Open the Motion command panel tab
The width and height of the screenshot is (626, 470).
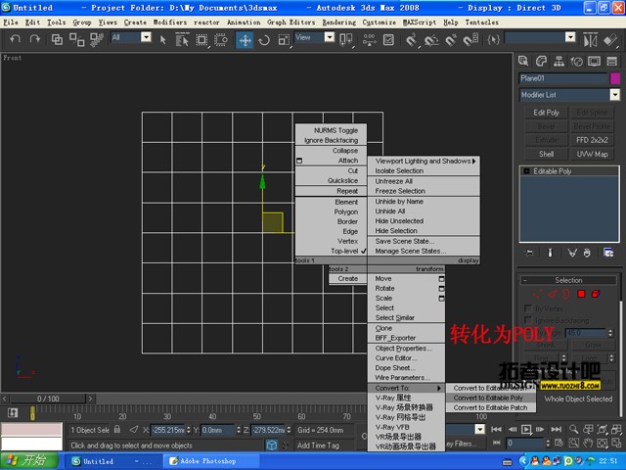coord(576,61)
